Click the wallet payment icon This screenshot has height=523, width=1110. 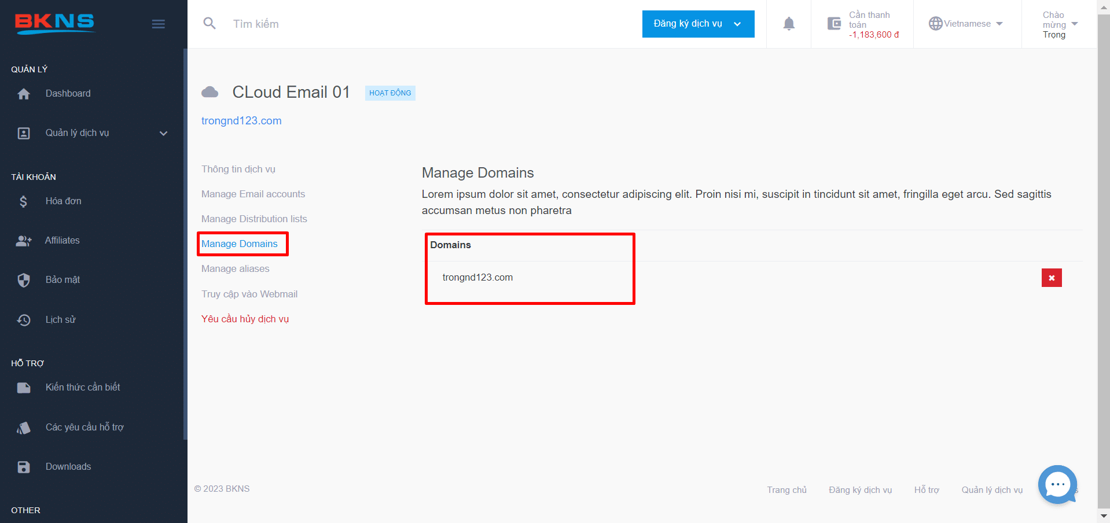coord(834,24)
